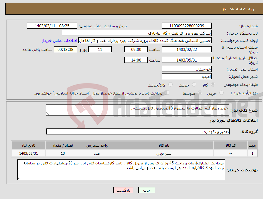Click the واحد شمارش column header
263x199 pixels.
(97, 145)
